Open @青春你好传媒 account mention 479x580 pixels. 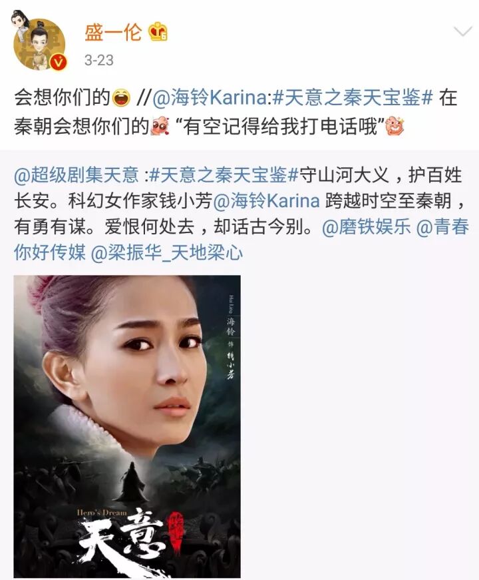coord(241,240)
